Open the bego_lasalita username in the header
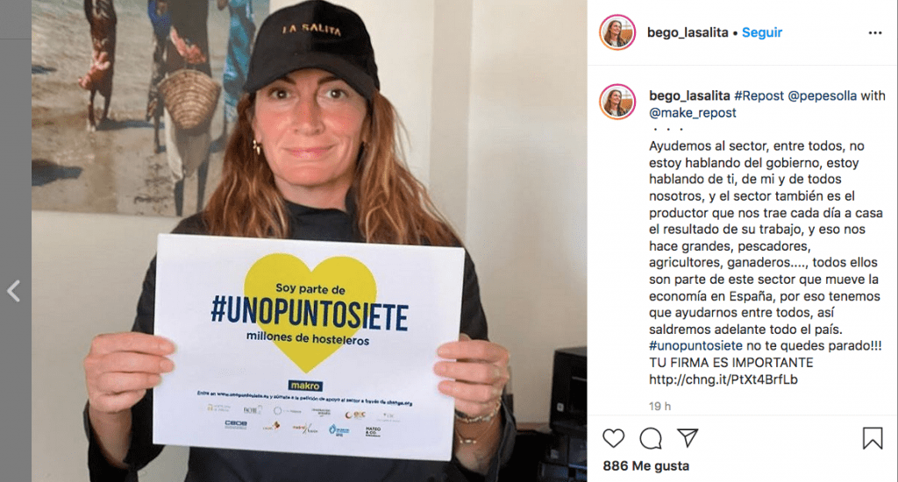 [x=688, y=32]
